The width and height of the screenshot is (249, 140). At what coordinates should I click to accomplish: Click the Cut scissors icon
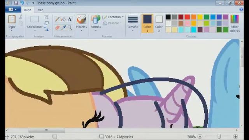coord(21,17)
